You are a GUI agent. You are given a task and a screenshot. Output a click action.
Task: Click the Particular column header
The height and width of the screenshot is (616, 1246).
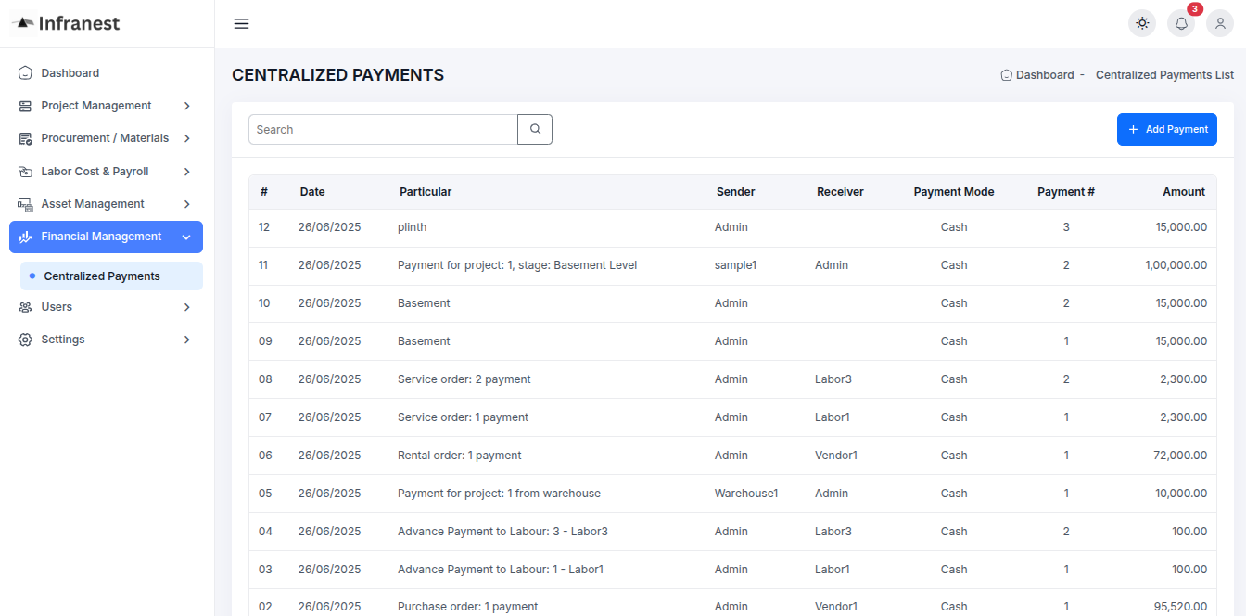pos(426,192)
